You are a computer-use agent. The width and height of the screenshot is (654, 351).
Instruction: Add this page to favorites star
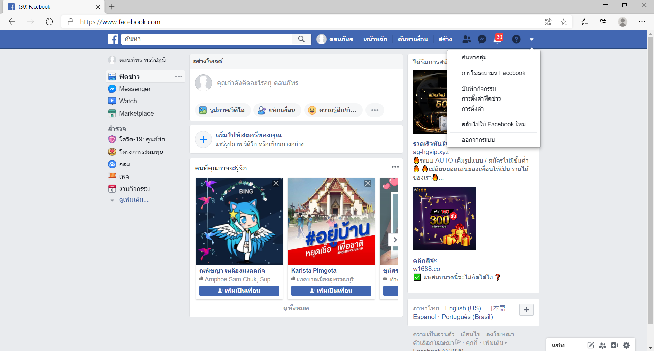pos(564,22)
